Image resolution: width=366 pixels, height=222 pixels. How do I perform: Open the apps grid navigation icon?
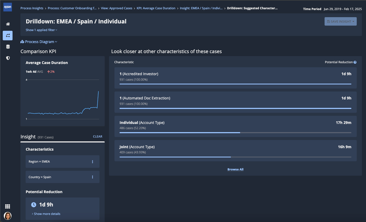pos(8,206)
